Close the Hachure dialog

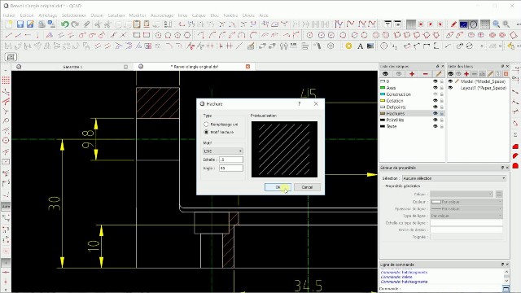316,104
